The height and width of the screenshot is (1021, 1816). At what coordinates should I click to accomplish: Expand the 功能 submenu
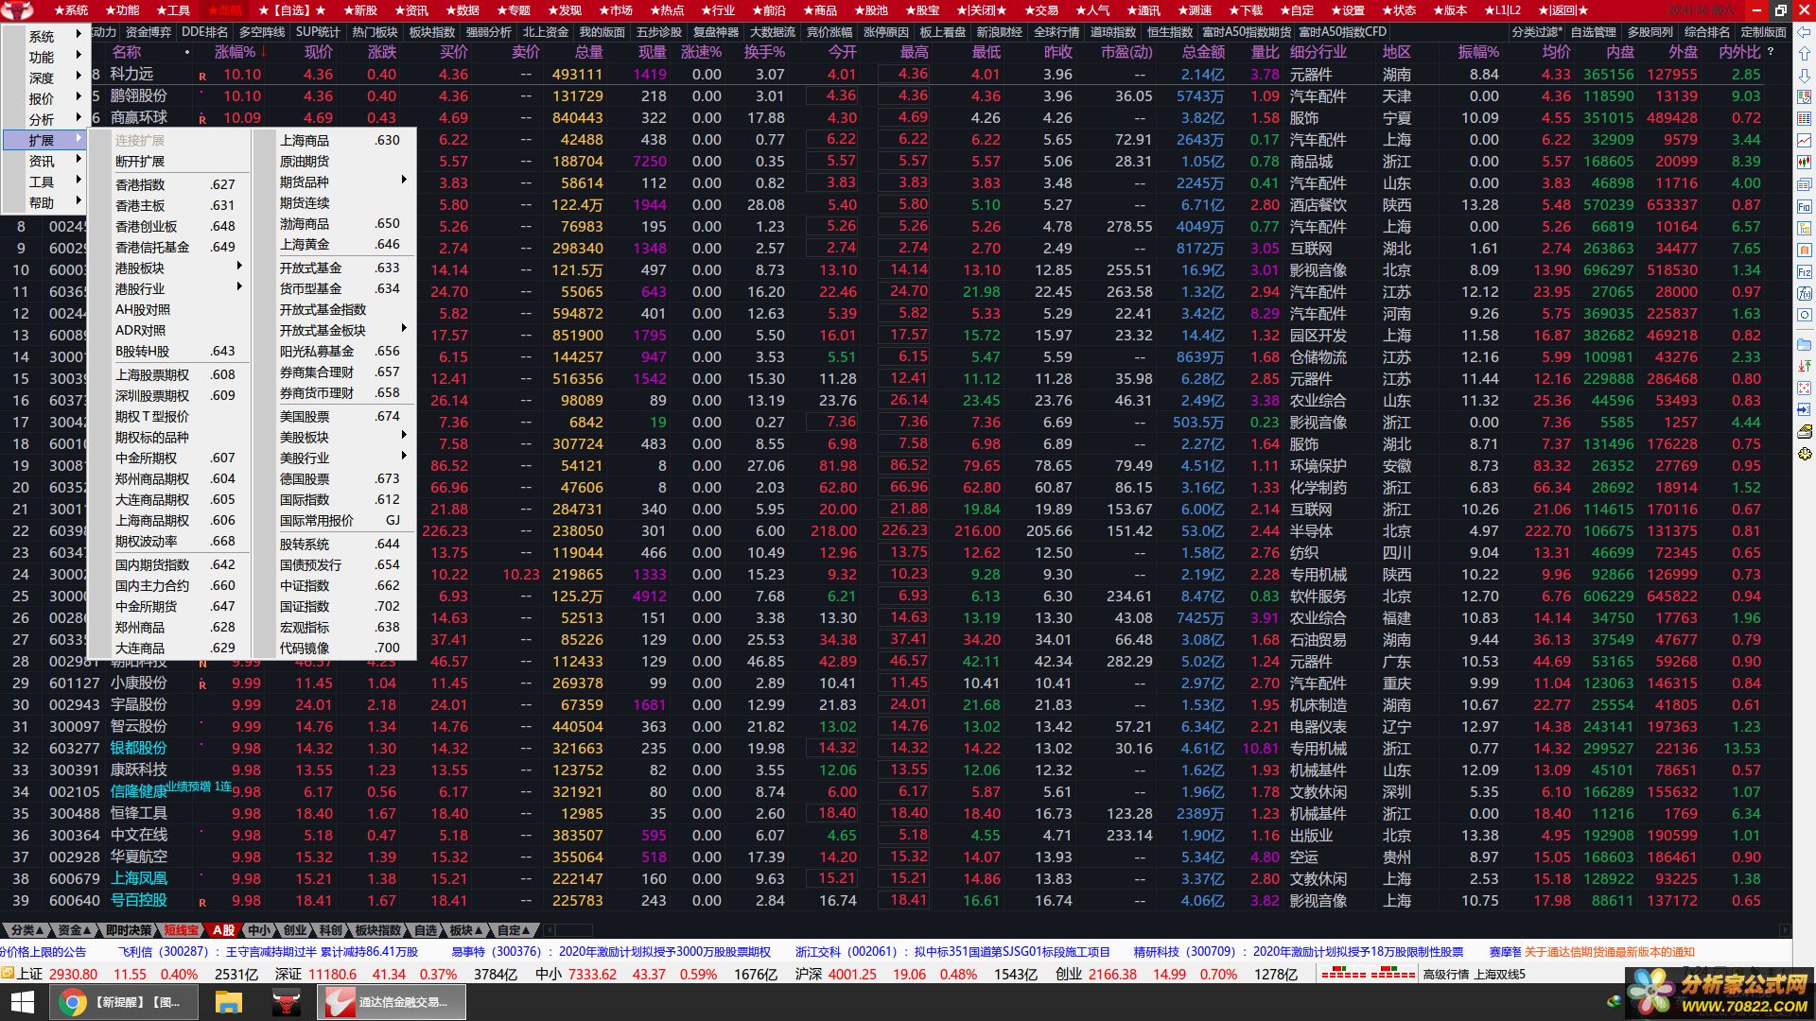(44, 57)
